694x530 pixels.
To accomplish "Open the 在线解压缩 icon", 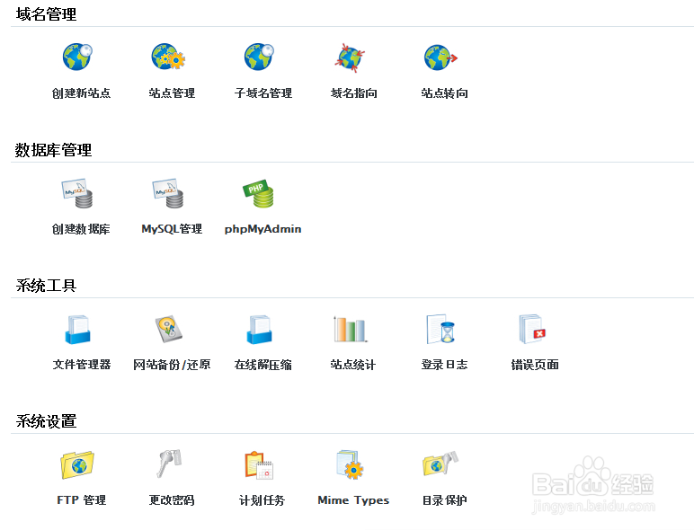I will click(260, 330).
